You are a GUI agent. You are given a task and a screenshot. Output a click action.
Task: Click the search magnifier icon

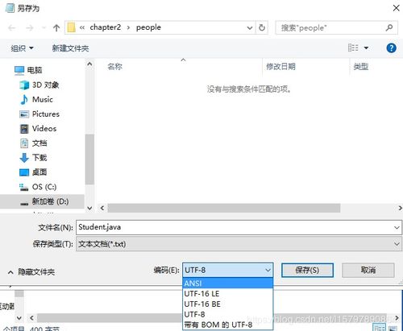pyautogui.click(x=389, y=27)
